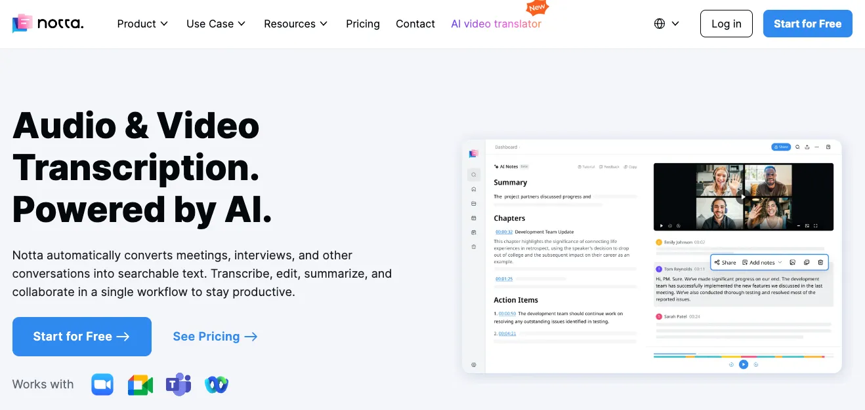Click the trash icon in the dashboard sidebar
The height and width of the screenshot is (410, 865).
coord(474,247)
